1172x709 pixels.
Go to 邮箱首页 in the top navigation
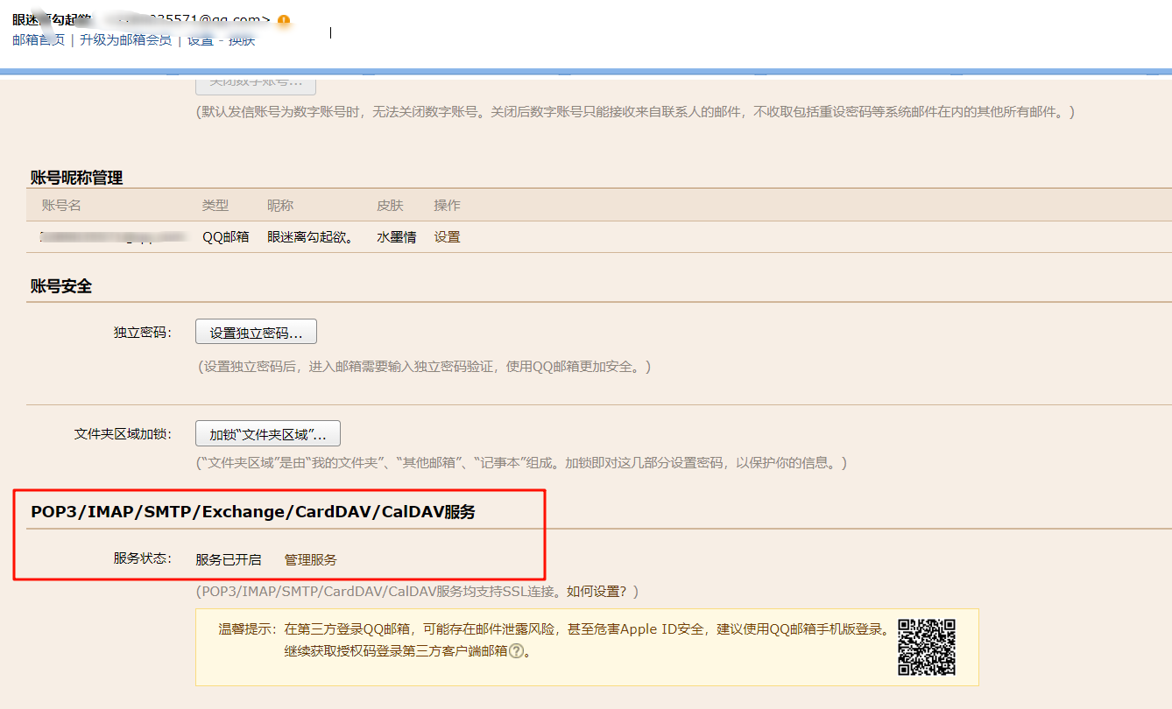coord(39,40)
